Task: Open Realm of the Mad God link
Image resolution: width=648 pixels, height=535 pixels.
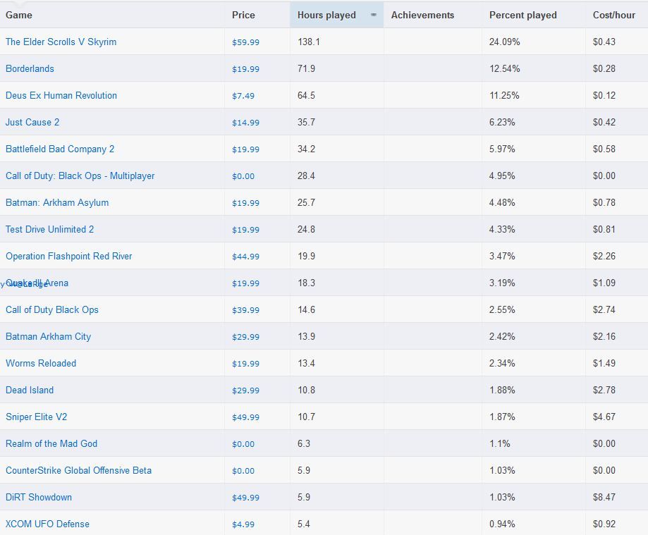Action: point(51,443)
